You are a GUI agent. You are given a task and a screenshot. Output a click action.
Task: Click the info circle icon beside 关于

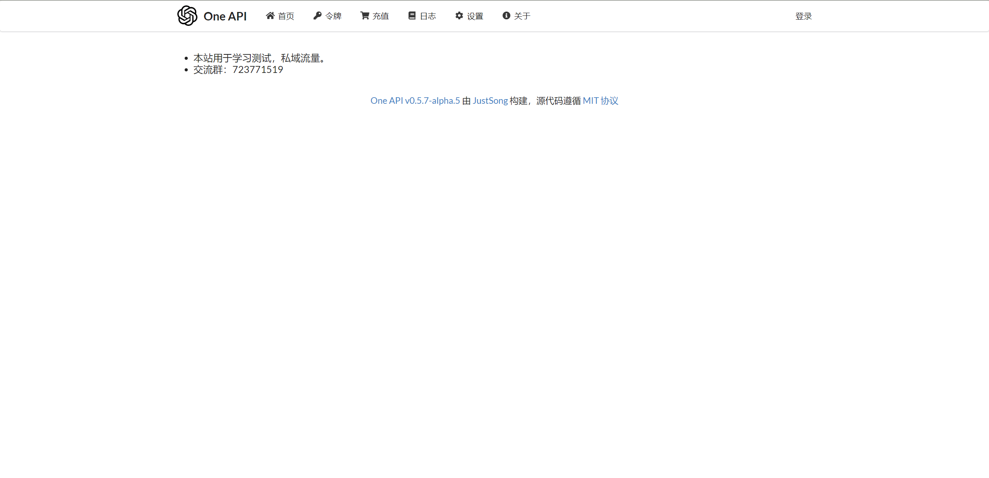point(506,15)
